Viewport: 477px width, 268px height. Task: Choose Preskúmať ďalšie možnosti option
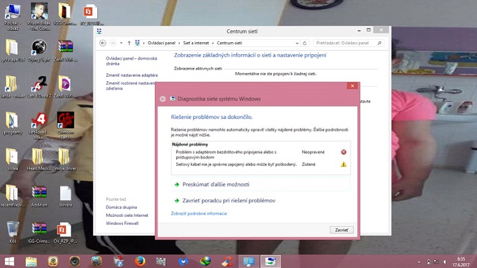(215, 185)
